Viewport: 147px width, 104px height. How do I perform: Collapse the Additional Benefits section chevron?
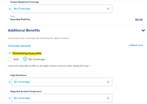click(143, 30)
